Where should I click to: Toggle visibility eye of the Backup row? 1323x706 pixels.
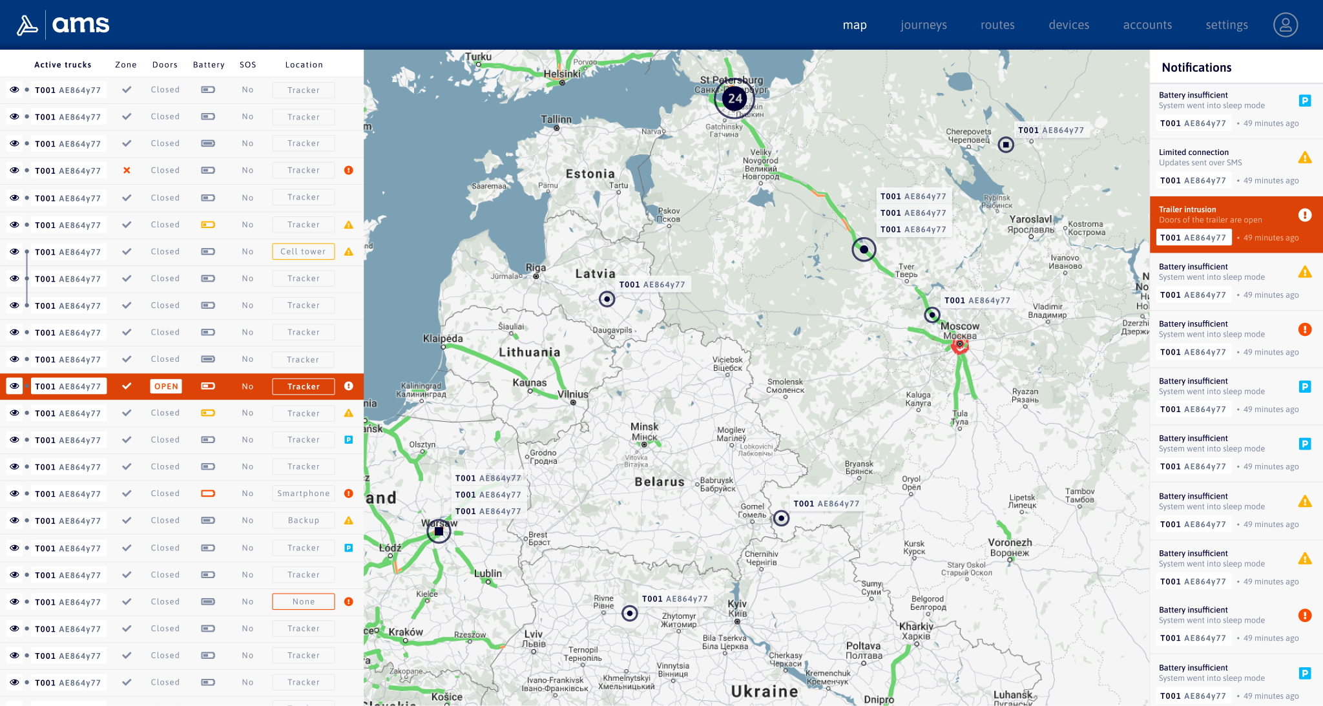(x=14, y=521)
